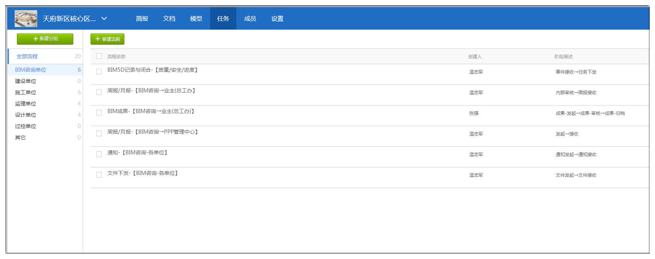Choose 监理单位 group in sidebar

click(26, 104)
